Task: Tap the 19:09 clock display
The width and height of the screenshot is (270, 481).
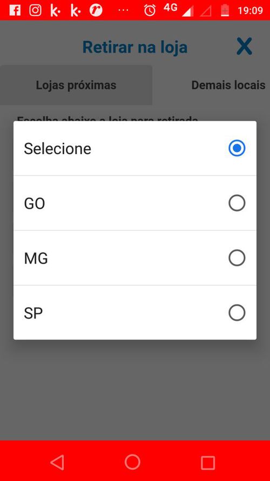Action: point(250,10)
